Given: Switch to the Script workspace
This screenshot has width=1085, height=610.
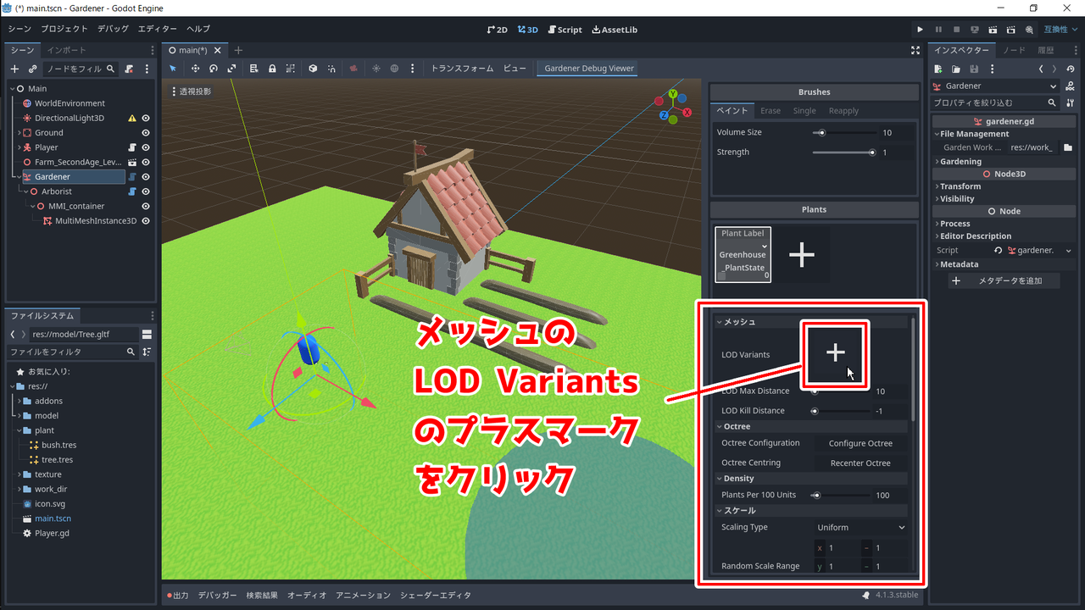Looking at the screenshot, I should (x=565, y=30).
